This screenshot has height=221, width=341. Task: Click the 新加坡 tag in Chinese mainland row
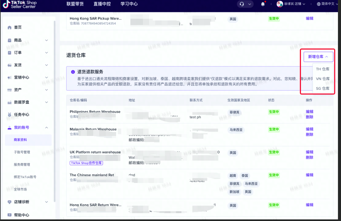pyautogui.click(x=234, y=192)
